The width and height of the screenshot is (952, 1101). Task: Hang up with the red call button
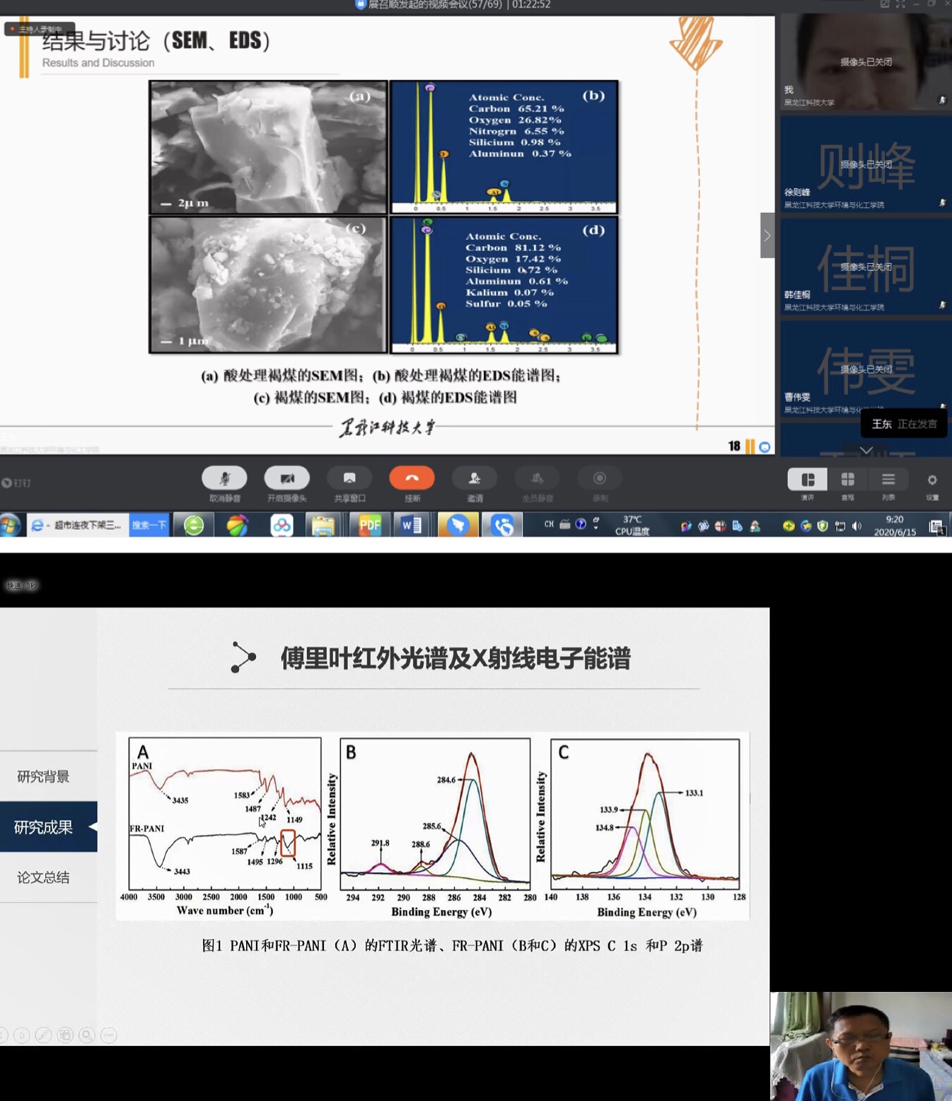(x=412, y=479)
